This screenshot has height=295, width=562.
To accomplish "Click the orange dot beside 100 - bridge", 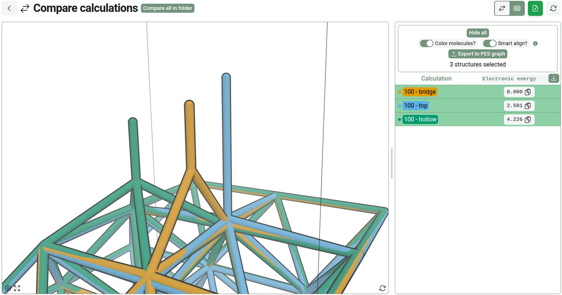I will pos(399,92).
